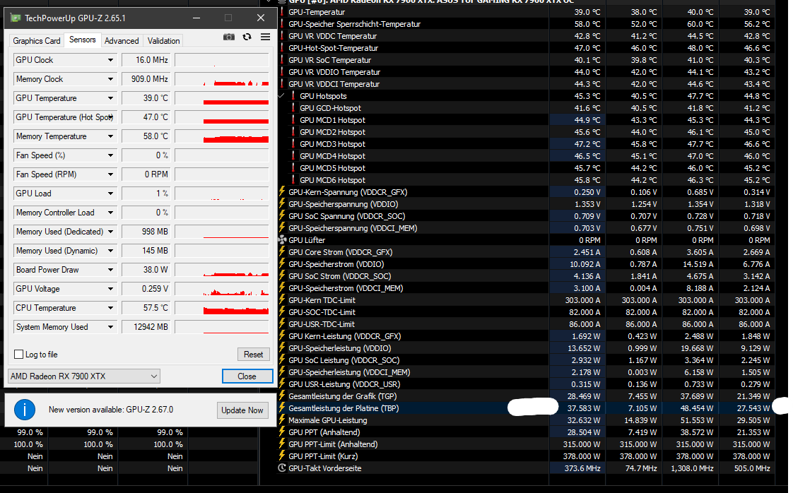Click thermometer icon of GPU MCD3 Hotspot
The image size is (793, 493).
coord(293,144)
